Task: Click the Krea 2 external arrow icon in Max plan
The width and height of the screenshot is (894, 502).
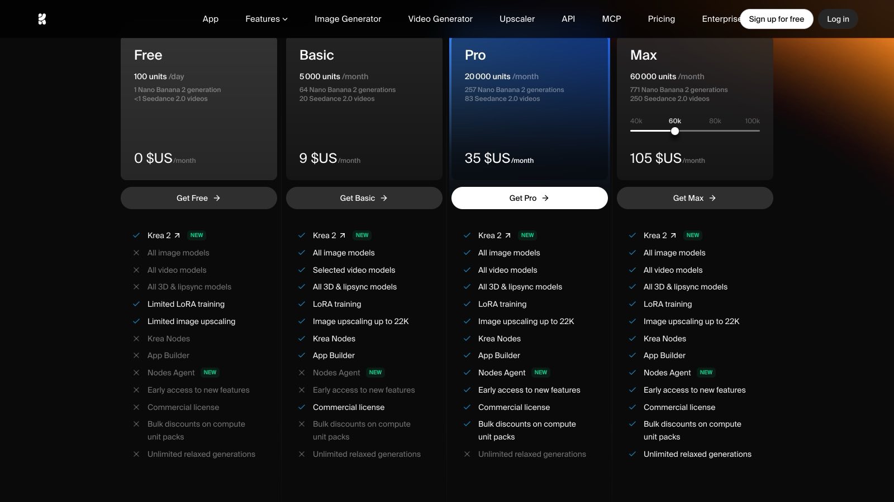Action: coord(673,235)
